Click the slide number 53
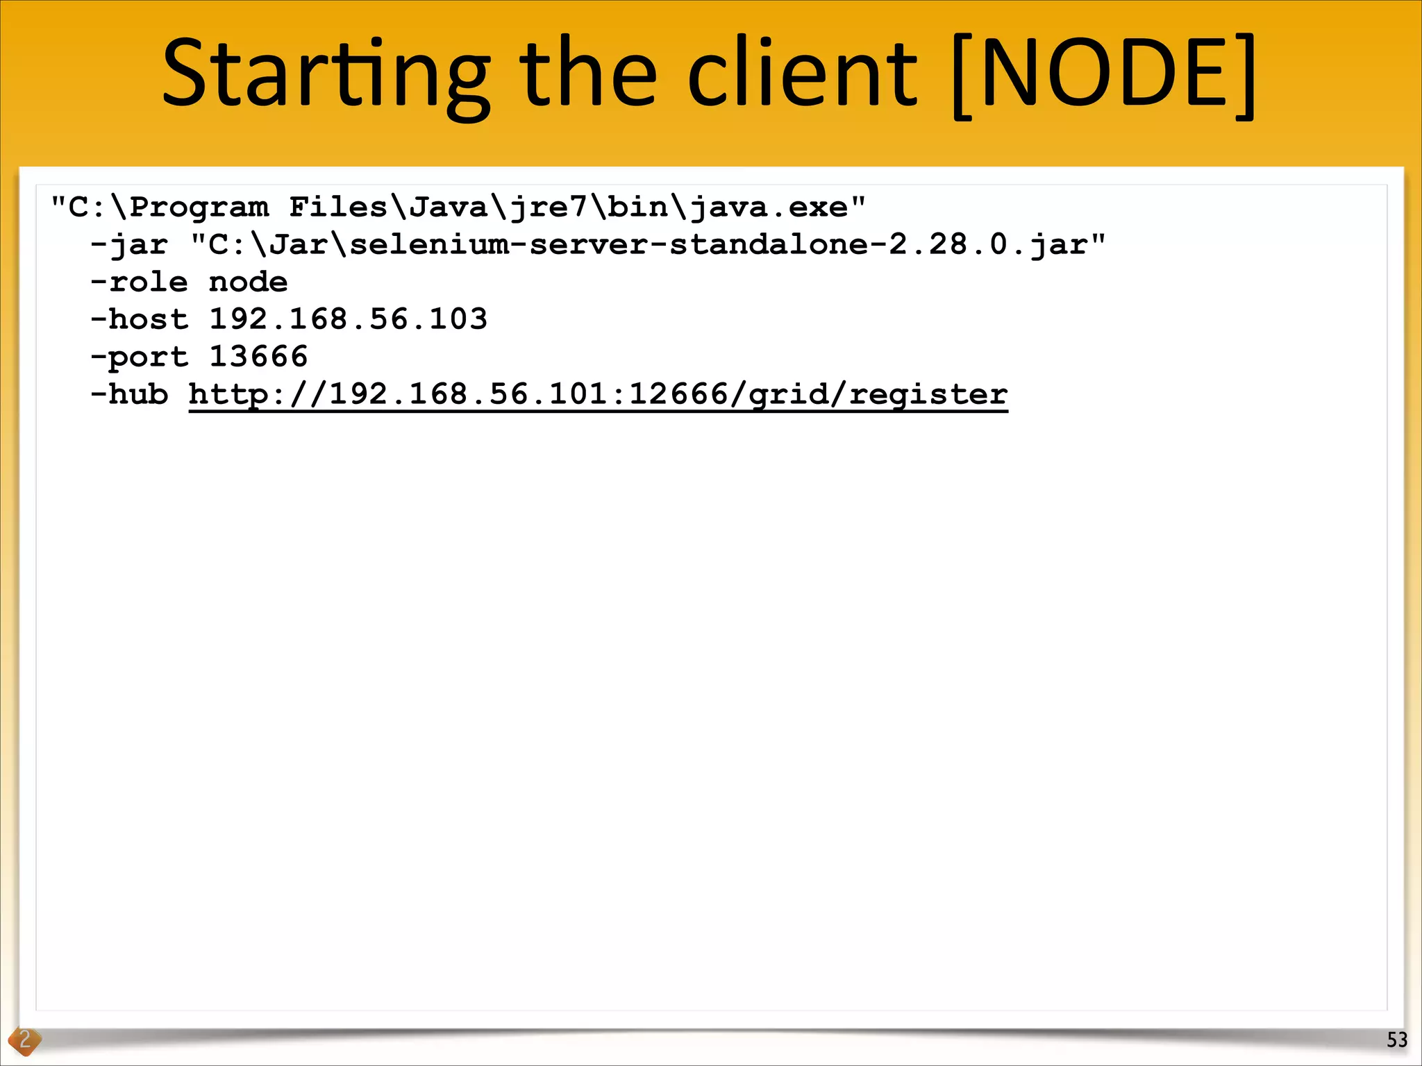Screen dimensions: 1422x1066 pos(1397,1040)
